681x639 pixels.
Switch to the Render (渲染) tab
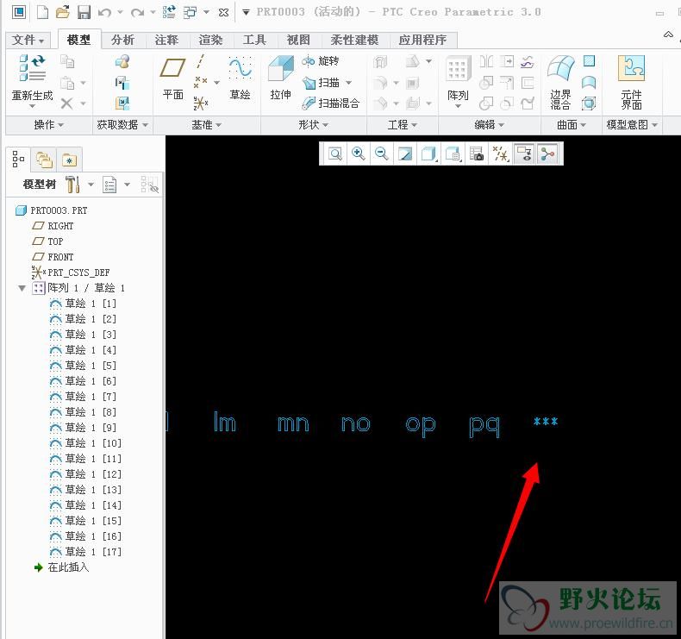click(x=210, y=40)
